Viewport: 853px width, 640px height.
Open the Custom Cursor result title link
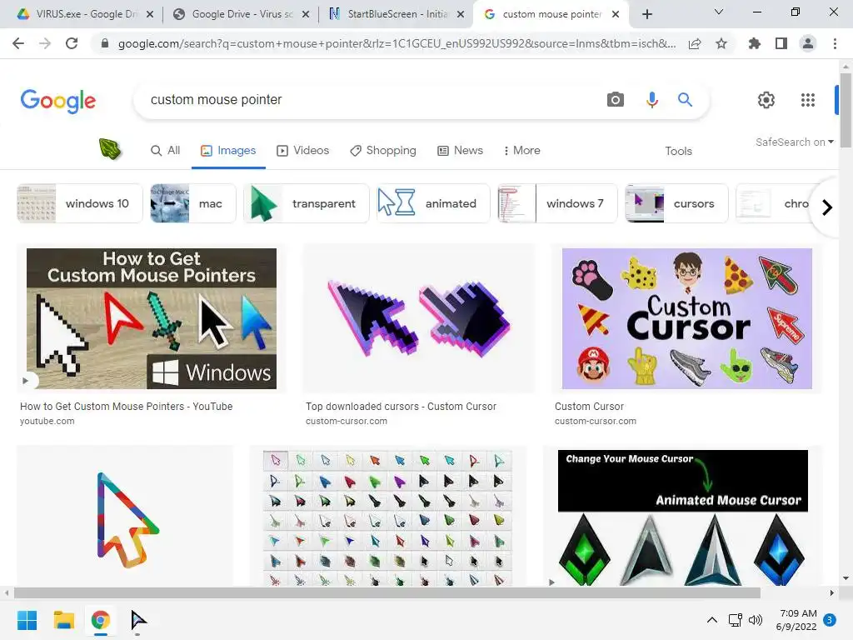[589, 407]
